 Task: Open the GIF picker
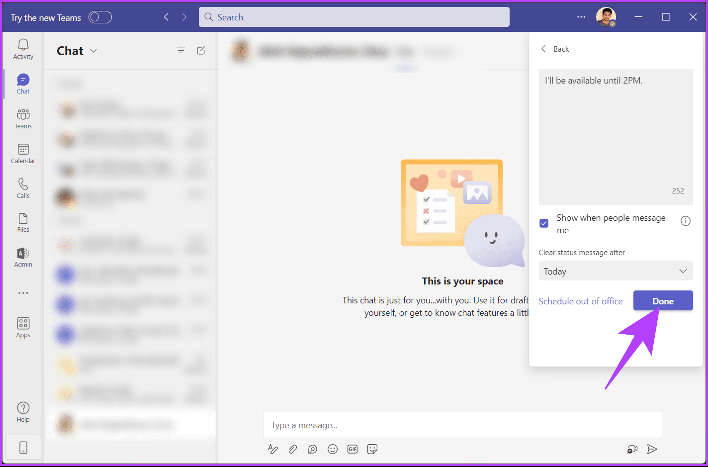(x=353, y=449)
